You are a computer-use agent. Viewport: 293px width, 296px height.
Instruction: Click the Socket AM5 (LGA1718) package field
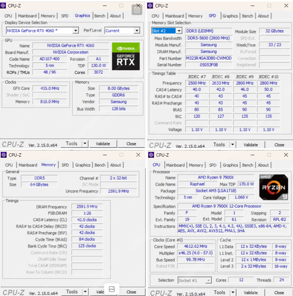click(216, 191)
